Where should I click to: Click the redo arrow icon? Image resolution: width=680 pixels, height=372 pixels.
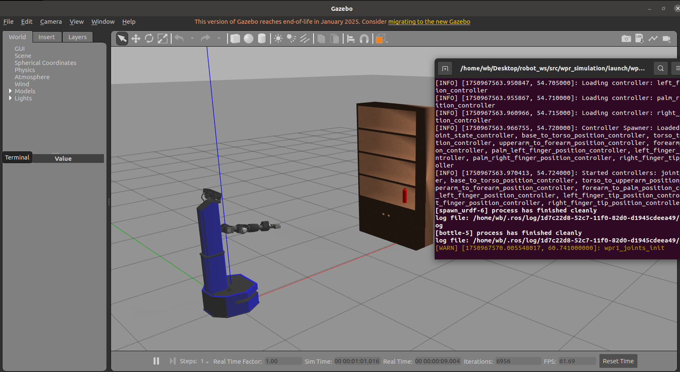point(205,39)
